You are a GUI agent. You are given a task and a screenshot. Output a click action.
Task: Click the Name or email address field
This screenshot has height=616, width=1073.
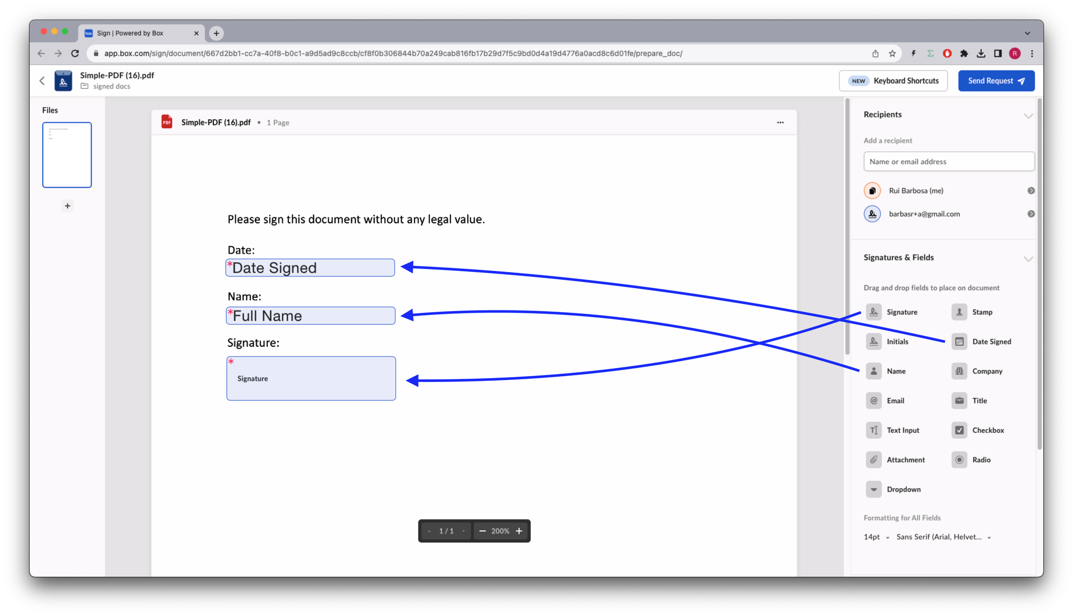[948, 161]
